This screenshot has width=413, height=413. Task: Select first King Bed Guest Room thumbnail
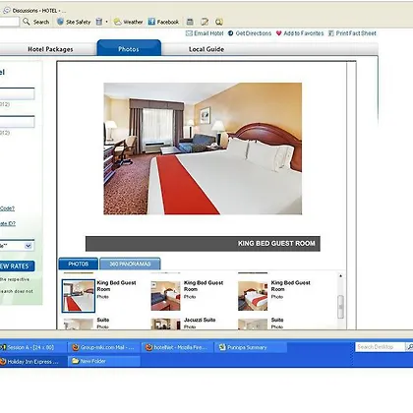(79, 296)
